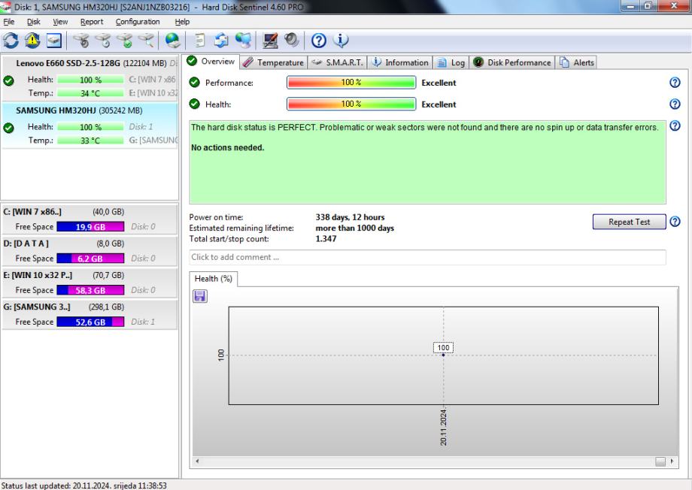Image resolution: width=692 pixels, height=490 pixels.
Task: Click the 'Status last updated' status bar text
Action: tap(83, 485)
